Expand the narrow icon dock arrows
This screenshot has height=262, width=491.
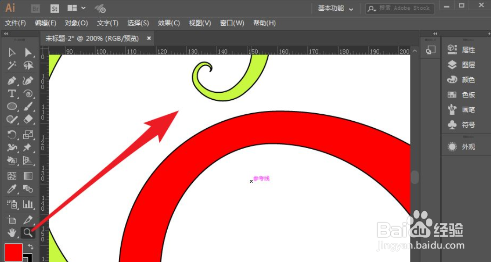(x=435, y=33)
